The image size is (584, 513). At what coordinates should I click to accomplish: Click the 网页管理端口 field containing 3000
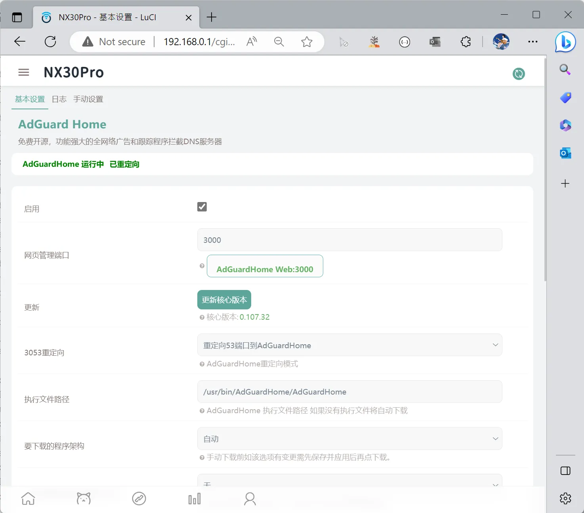click(x=350, y=240)
